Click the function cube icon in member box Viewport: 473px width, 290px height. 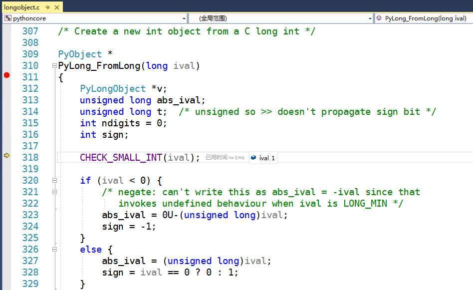pyautogui.click(x=379, y=18)
